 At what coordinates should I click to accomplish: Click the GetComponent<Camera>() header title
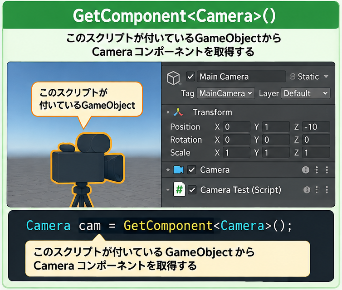click(x=174, y=16)
